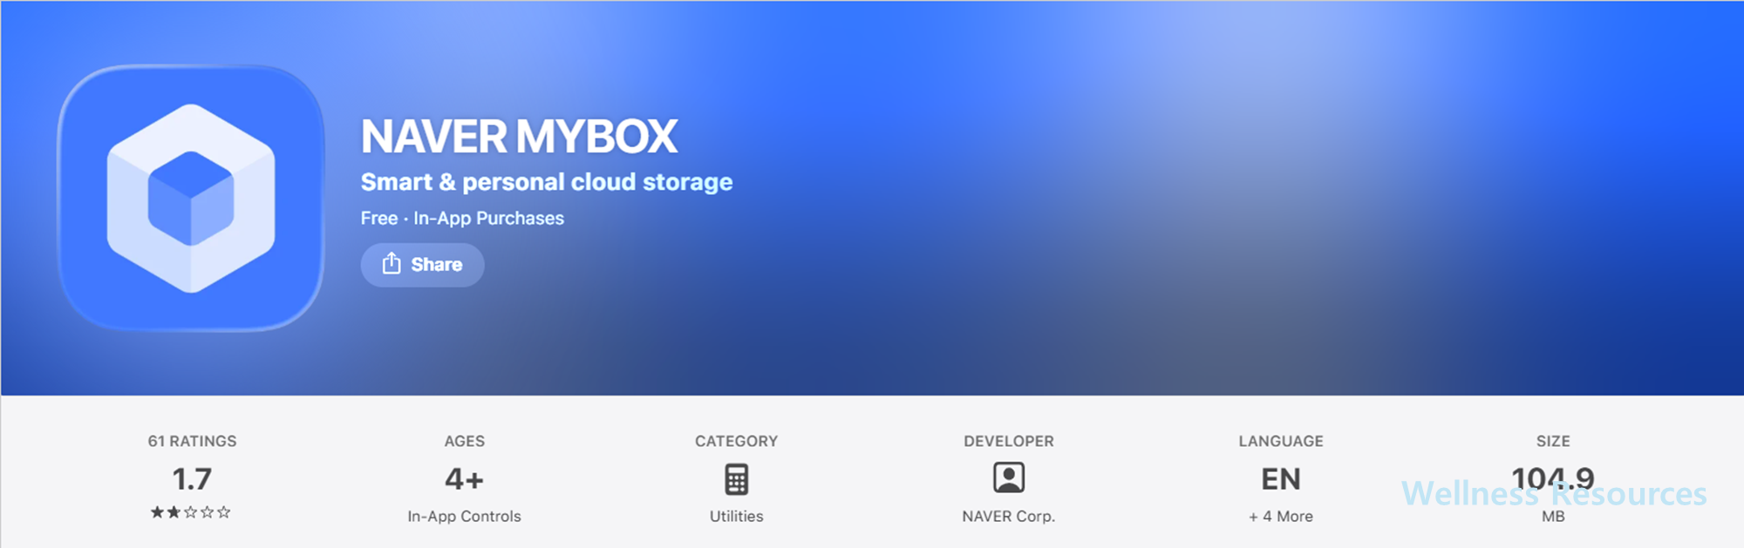The width and height of the screenshot is (1744, 548).
Task: Click the 104.9 size value
Action: (1553, 478)
